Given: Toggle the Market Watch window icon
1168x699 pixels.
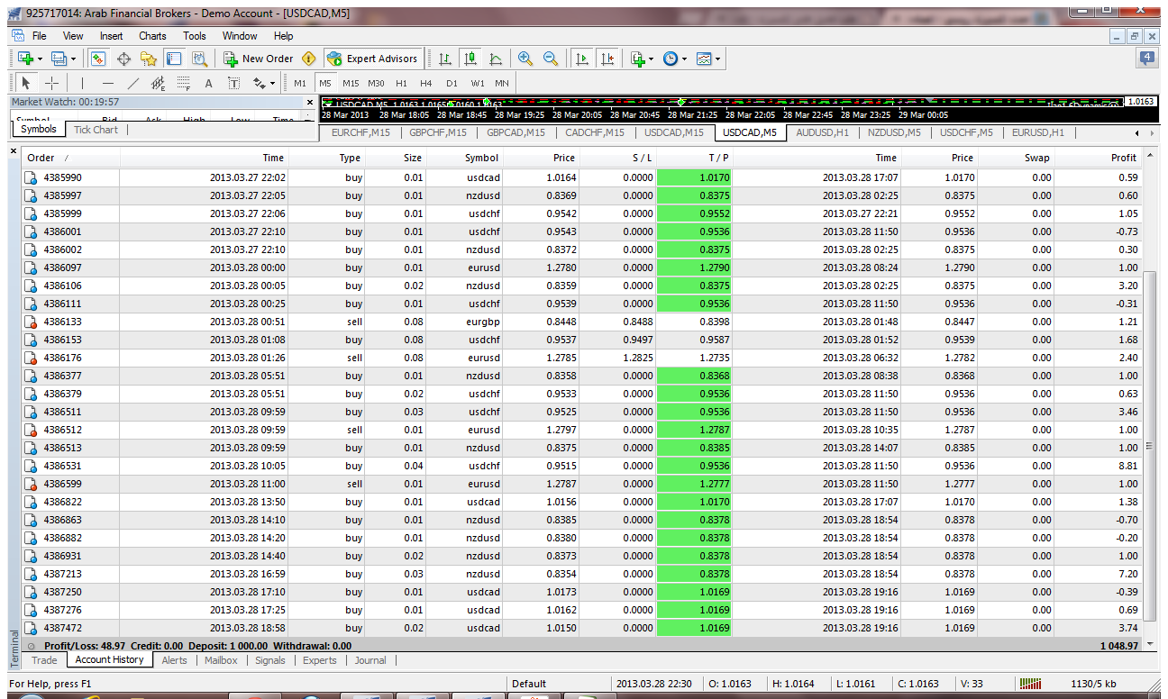Looking at the screenshot, I should tap(98, 59).
